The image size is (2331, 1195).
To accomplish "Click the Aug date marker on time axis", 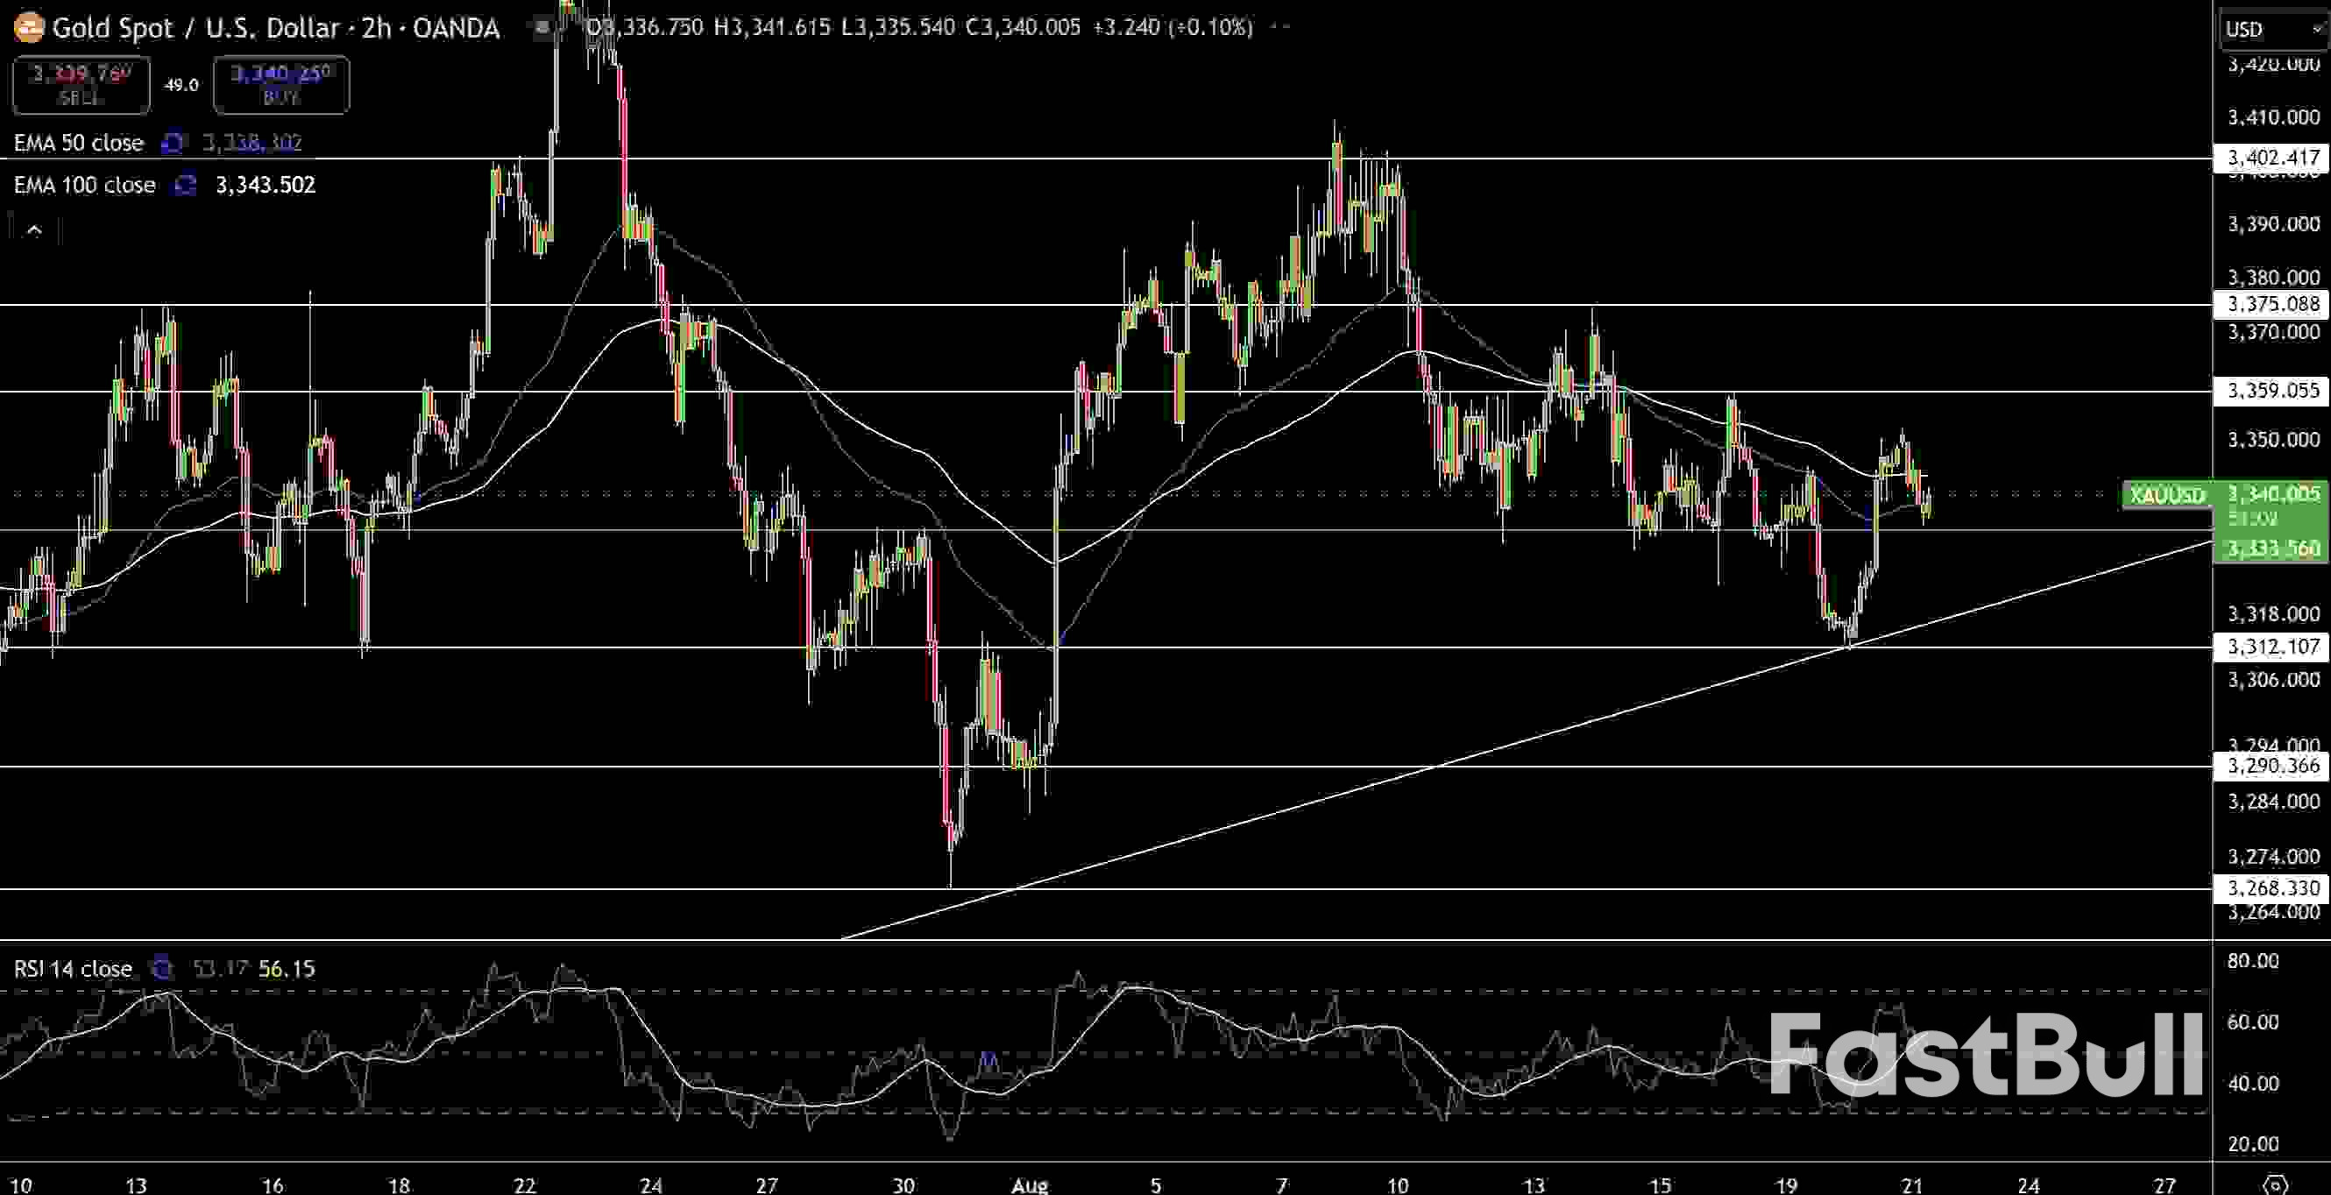I will coord(1030,1184).
